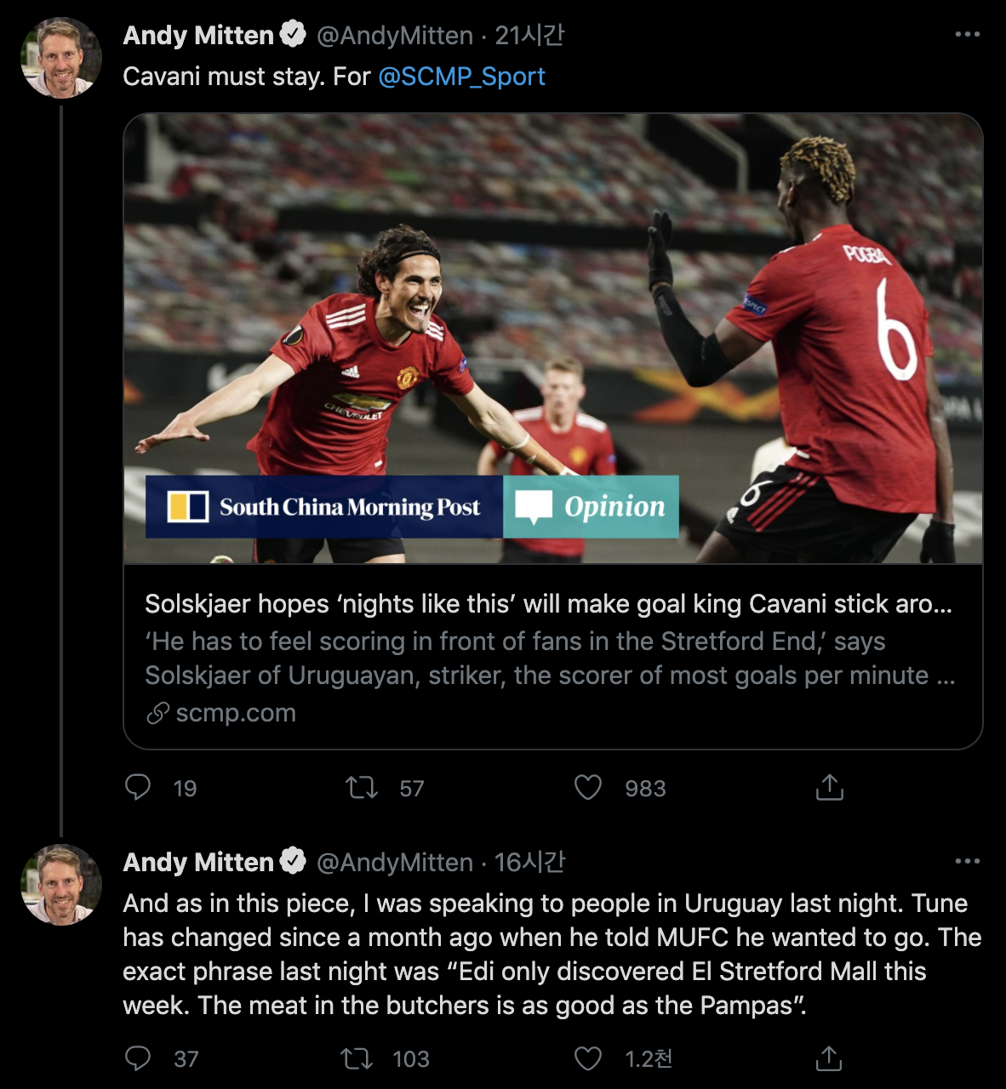Share the El Stretford Mall tweet

click(x=829, y=1058)
